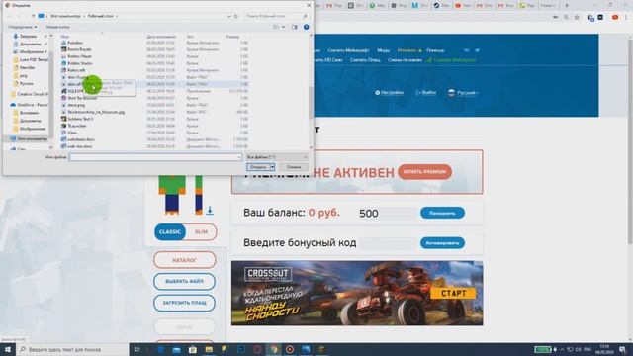
Task: Click the СТАРТ button on Crossout banner
Action: tap(453, 294)
